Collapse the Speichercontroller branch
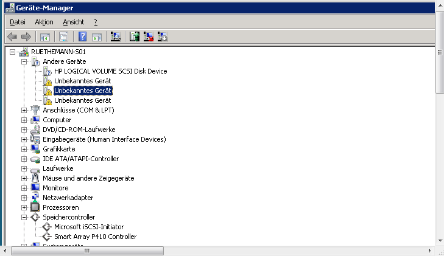444x256 pixels. (24, 217)
